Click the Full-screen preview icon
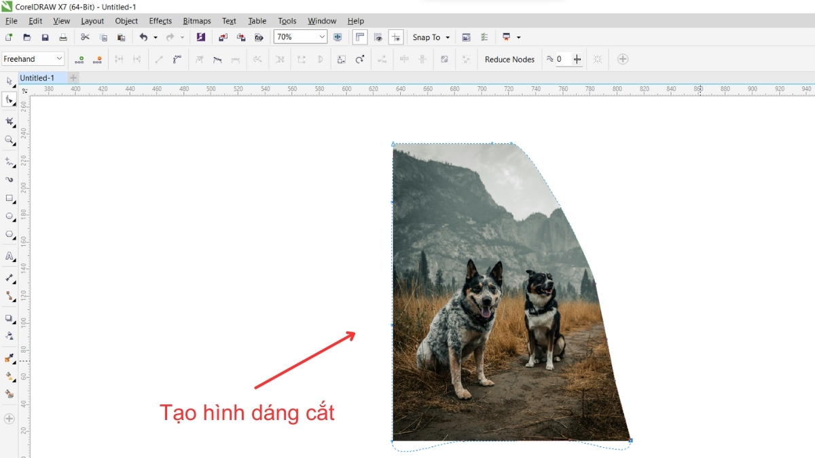This screenshot has height=458, width=815. (x=338, y=37)
